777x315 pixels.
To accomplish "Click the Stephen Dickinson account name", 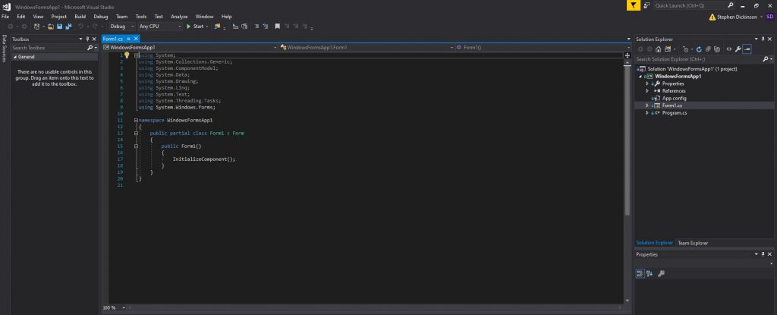I will (737, 17).
